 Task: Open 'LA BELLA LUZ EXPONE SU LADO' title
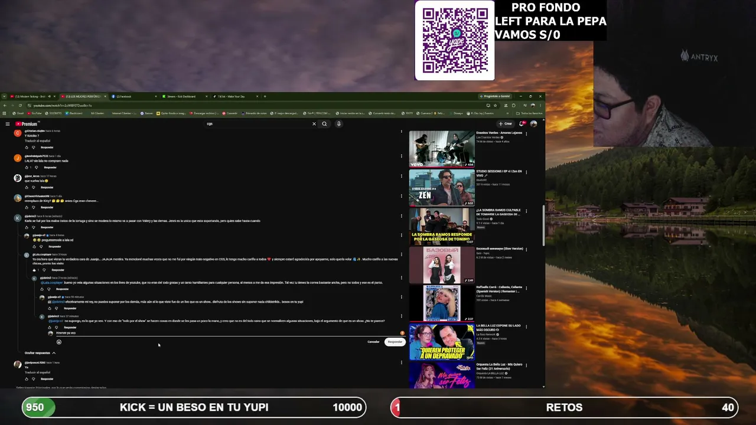coord(498,328)
